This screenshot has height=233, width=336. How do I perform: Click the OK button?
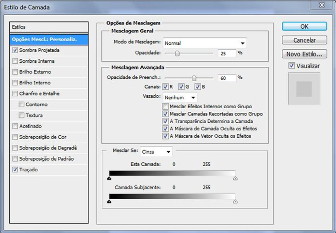pos(304,26)
